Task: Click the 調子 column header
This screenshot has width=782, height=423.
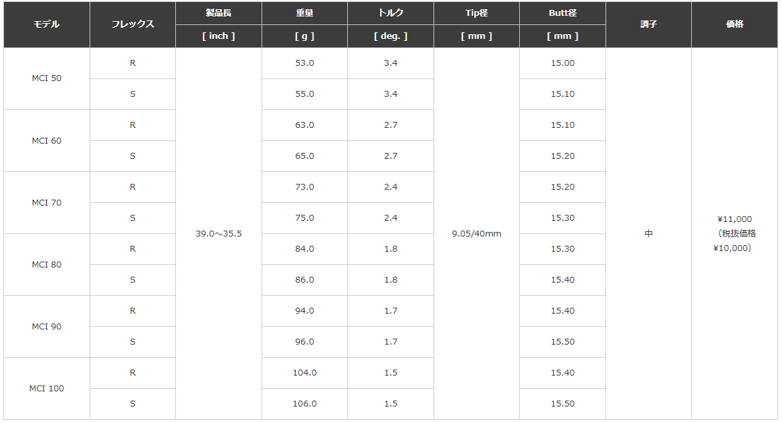Action: click(649, 24)
